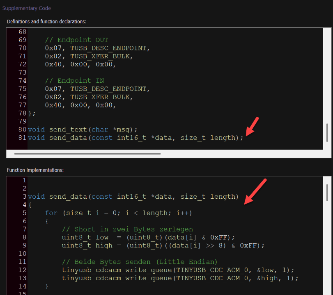This screenshot has height=295, width=333.
Task: Click the red arrow beside the send_data declaration
Action: [x=252, y=126]
